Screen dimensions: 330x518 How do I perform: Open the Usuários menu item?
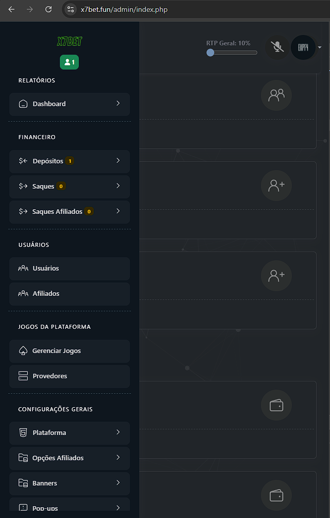(x=70, y=269)
